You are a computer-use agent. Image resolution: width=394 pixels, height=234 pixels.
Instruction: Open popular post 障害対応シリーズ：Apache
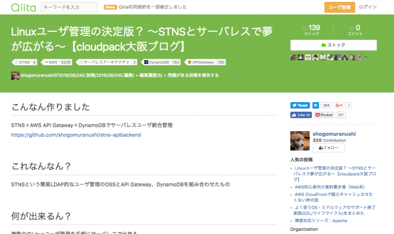coord(321,221)
